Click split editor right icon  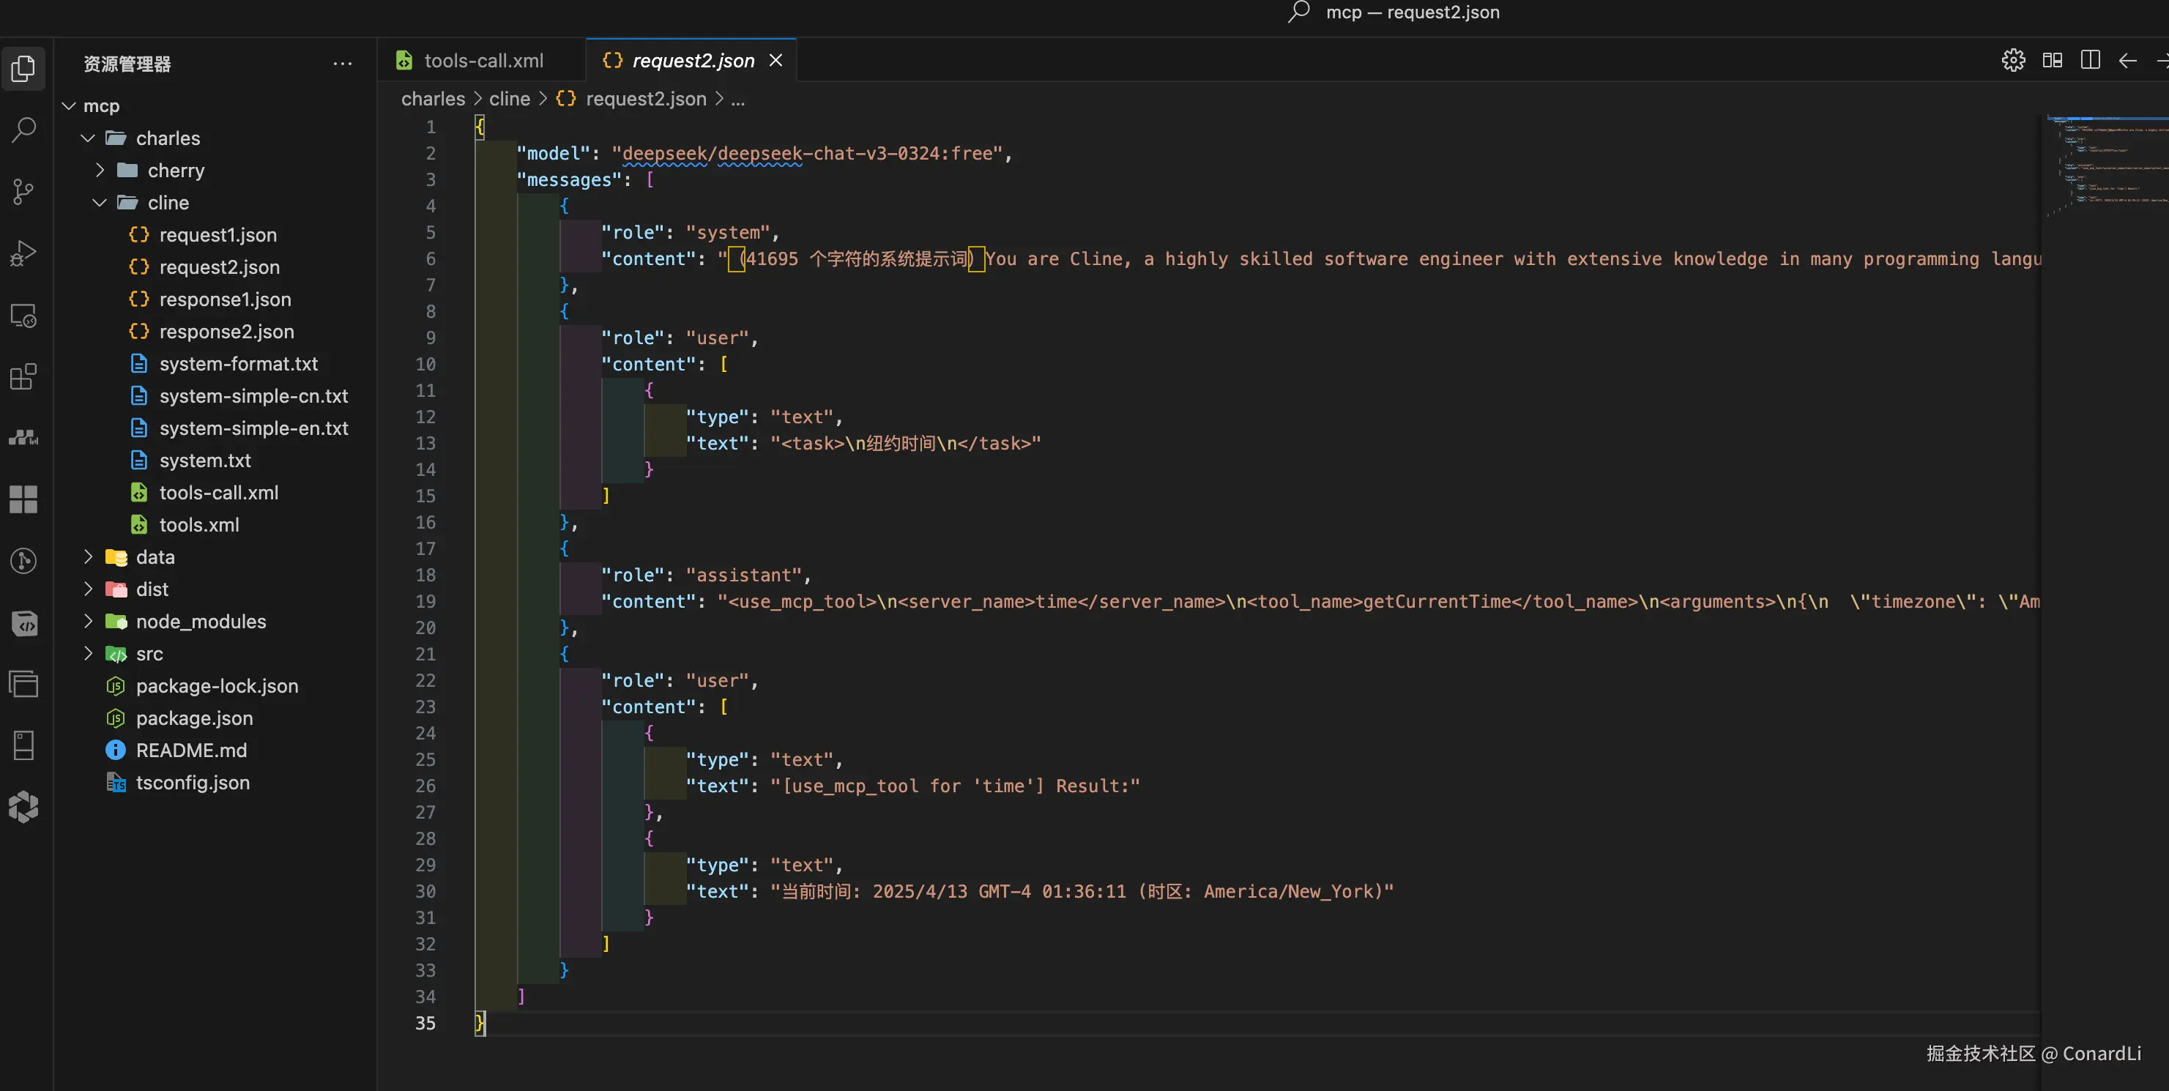[2090, 61]
